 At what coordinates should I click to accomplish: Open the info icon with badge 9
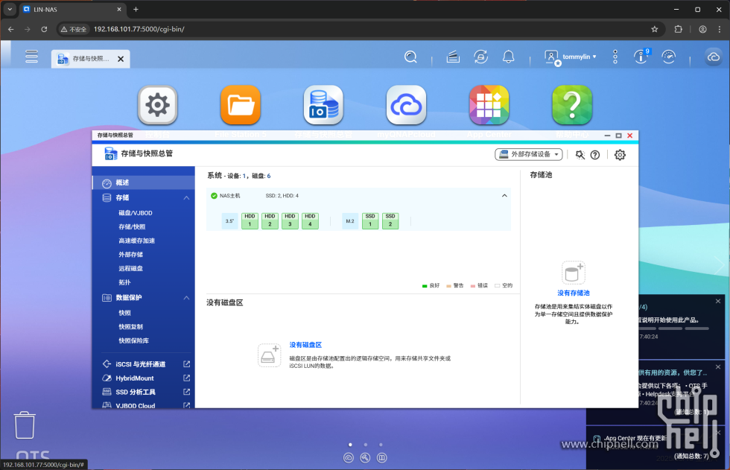point(641,57)
